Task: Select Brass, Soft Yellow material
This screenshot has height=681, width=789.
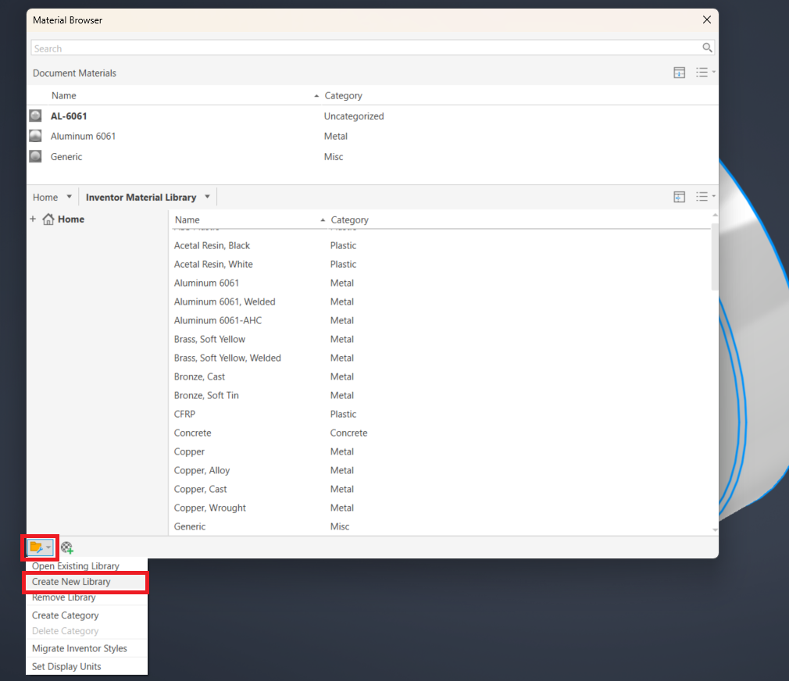Action: [x=209, y=339]
